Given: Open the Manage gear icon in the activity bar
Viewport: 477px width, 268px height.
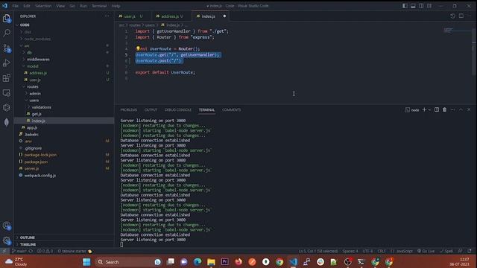Looking at the screenshot, I should tap(7, 240).
